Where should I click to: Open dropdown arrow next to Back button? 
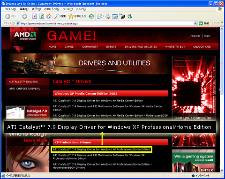[x=18, y=16]
